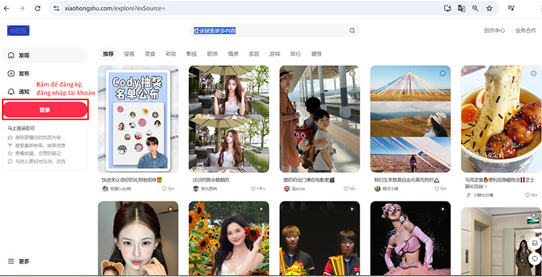Image resolution: width=542 pixels, height=277 pixels.
Task: Open the boy with red backpack post thumbnail
Action: 320,119
